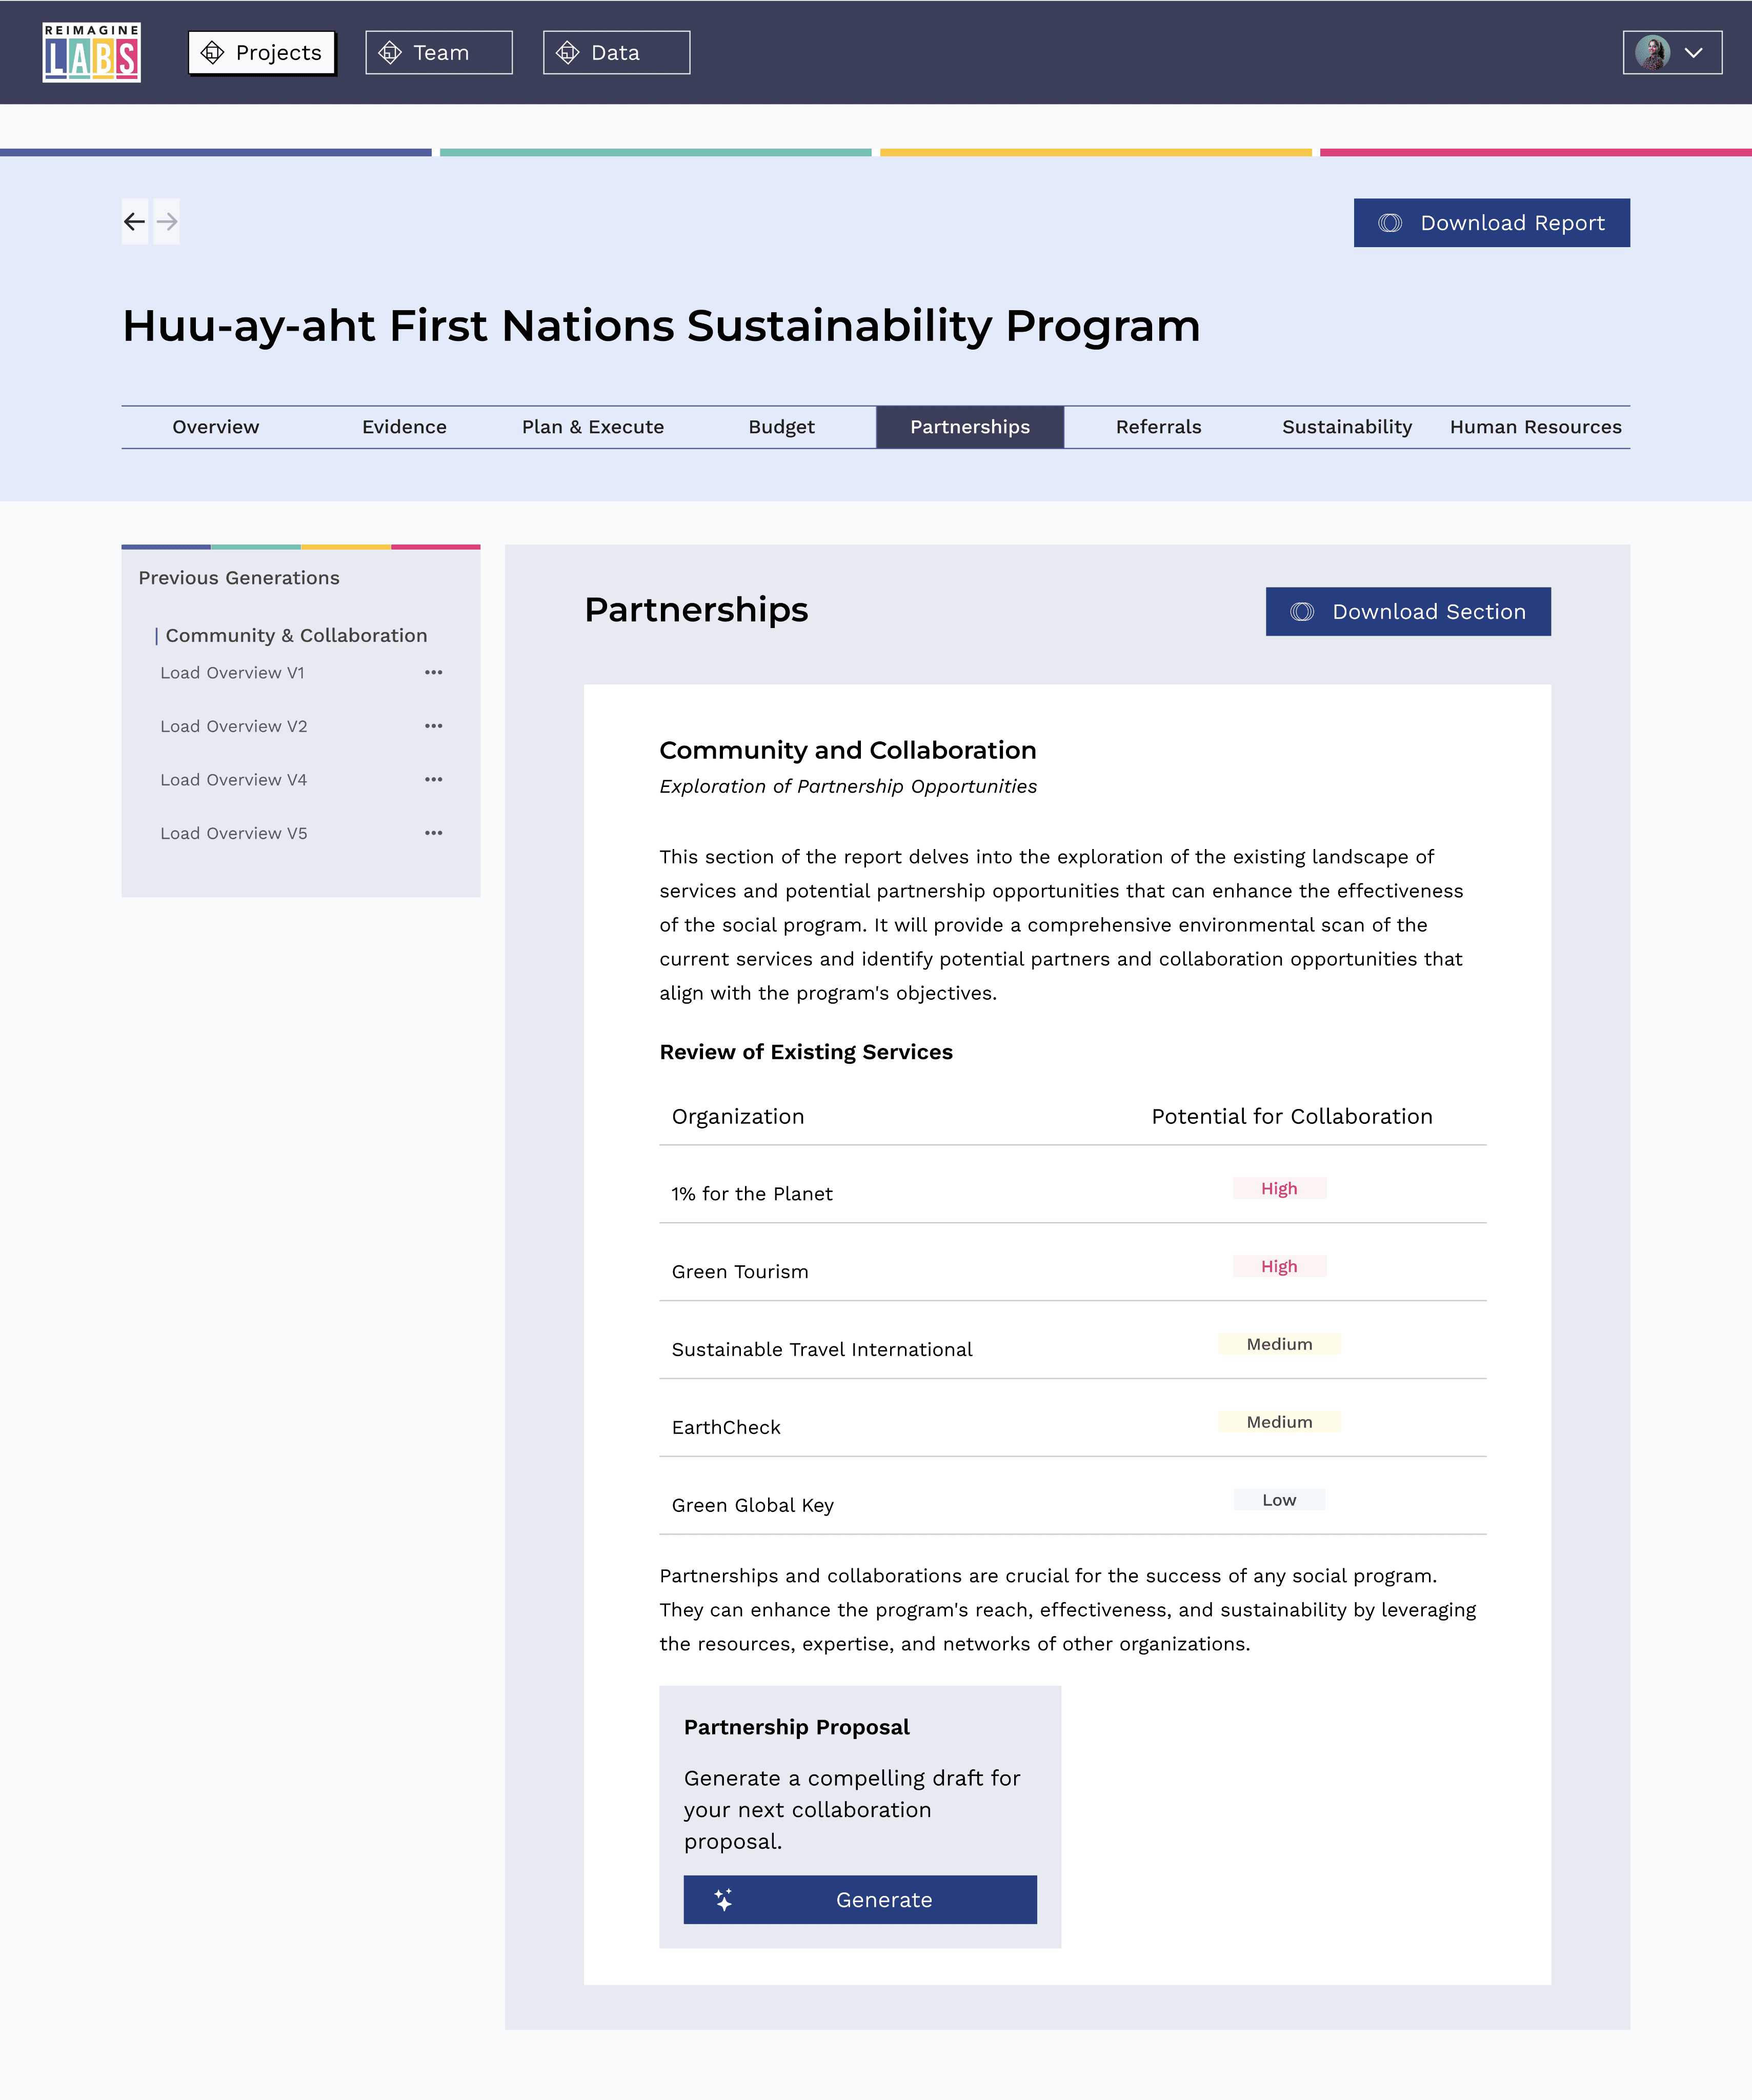Go back with the left arrow icon

click(x=135, y=222)
